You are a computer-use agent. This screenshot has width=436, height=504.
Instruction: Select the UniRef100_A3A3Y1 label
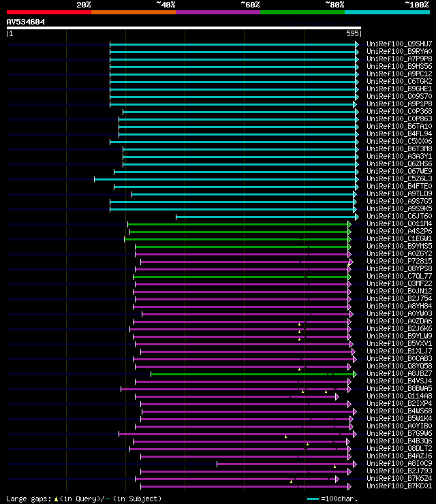coord(399,156)
